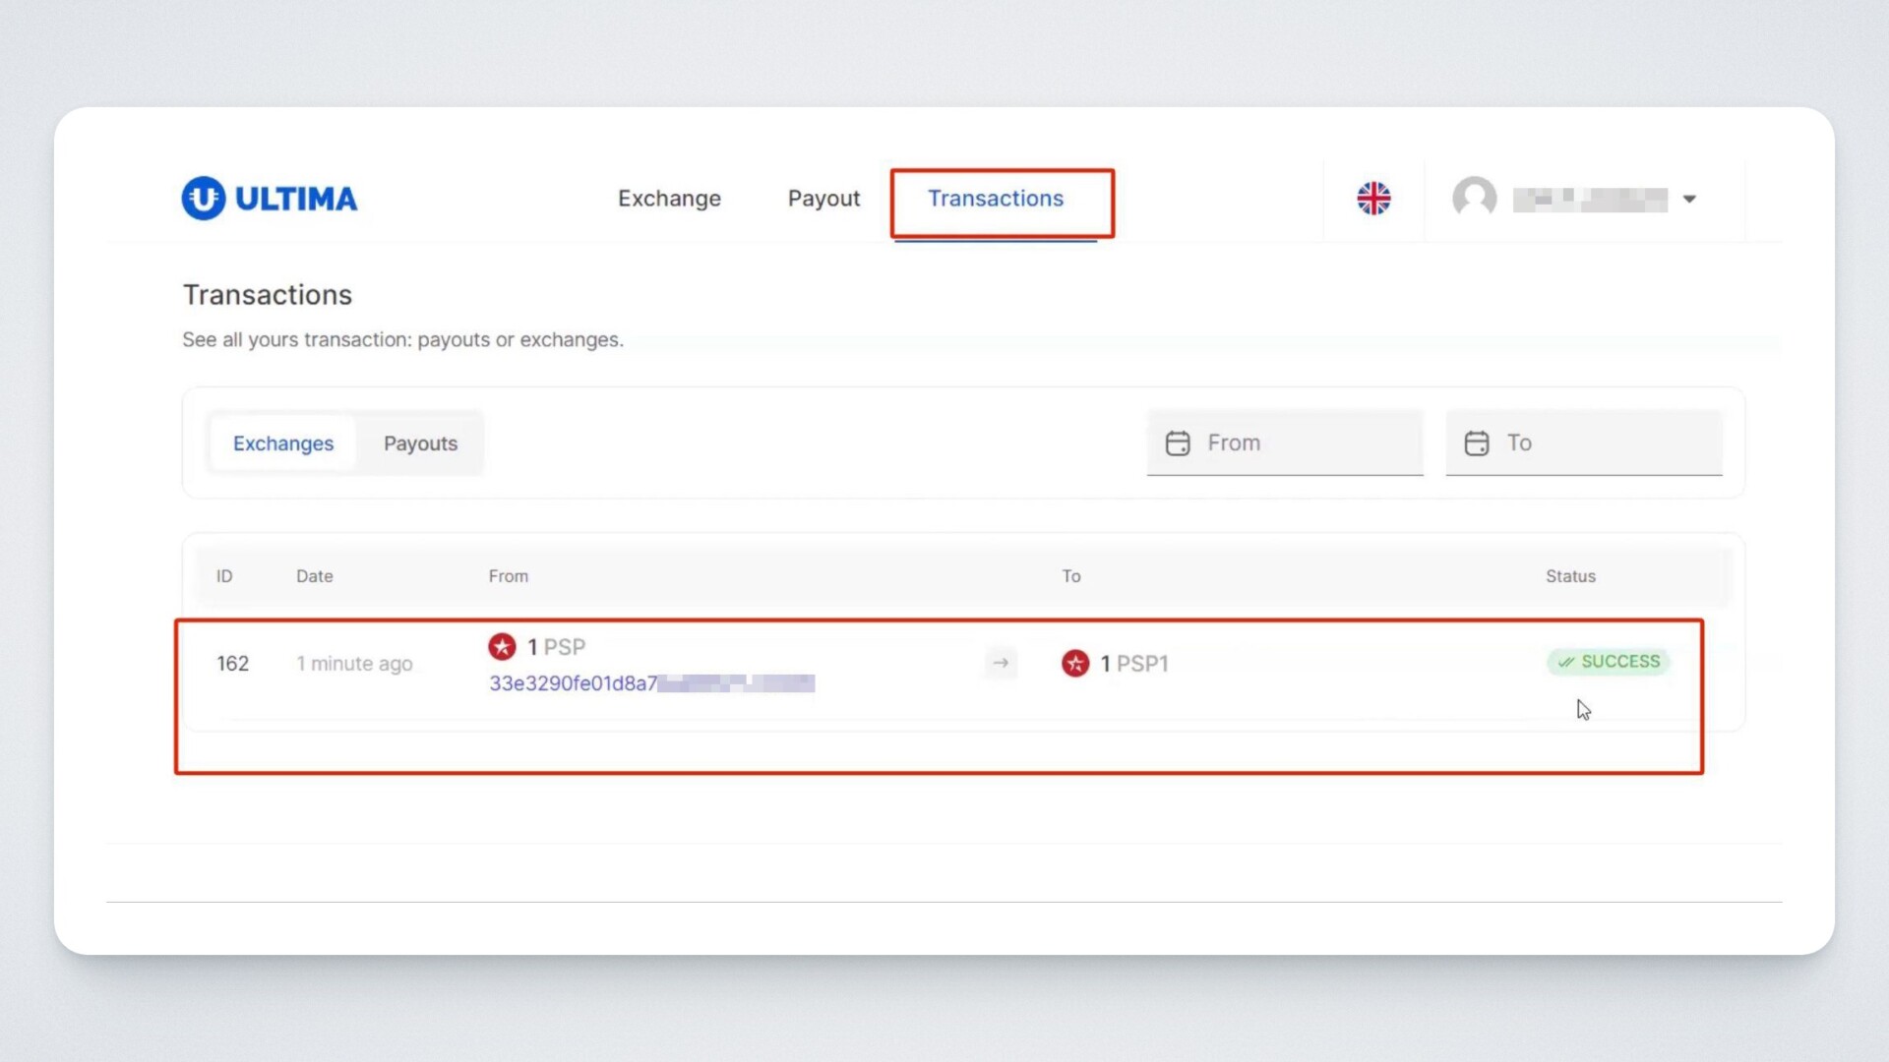Open the Payout menu item
Screen dimensions: 1889x1062
tap(823, 199)
